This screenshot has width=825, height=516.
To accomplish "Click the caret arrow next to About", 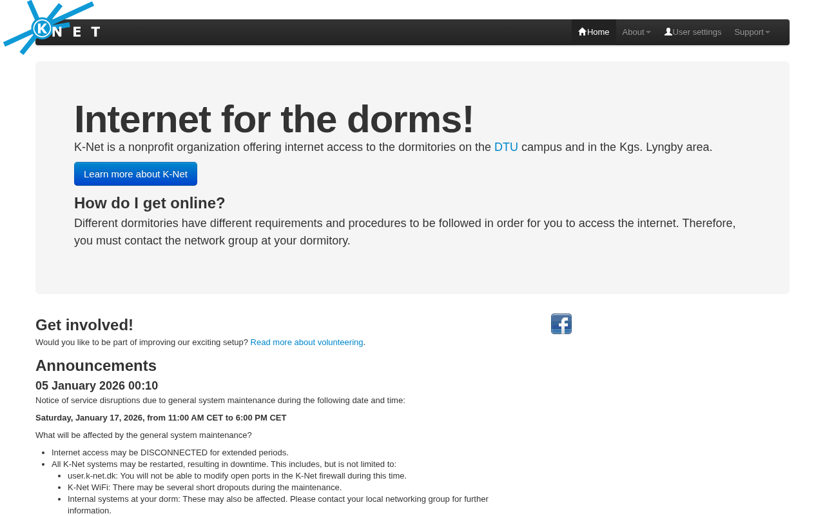I will pos(648,32).
